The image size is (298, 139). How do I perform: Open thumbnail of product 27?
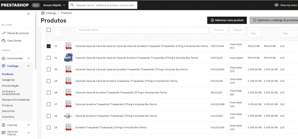[x=69, y=104]
